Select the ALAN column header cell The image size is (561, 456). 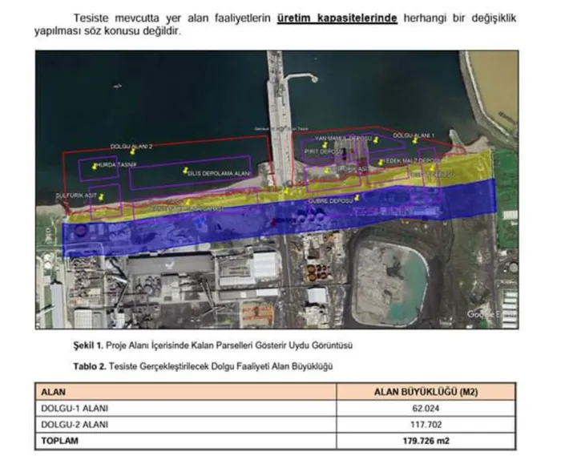coord(186,392)
